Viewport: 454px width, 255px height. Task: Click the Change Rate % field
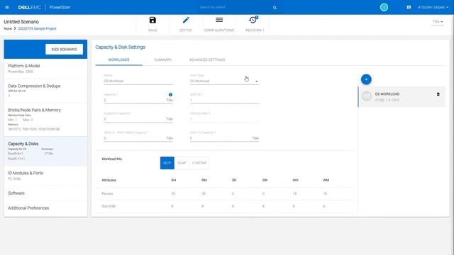point(224,119)
